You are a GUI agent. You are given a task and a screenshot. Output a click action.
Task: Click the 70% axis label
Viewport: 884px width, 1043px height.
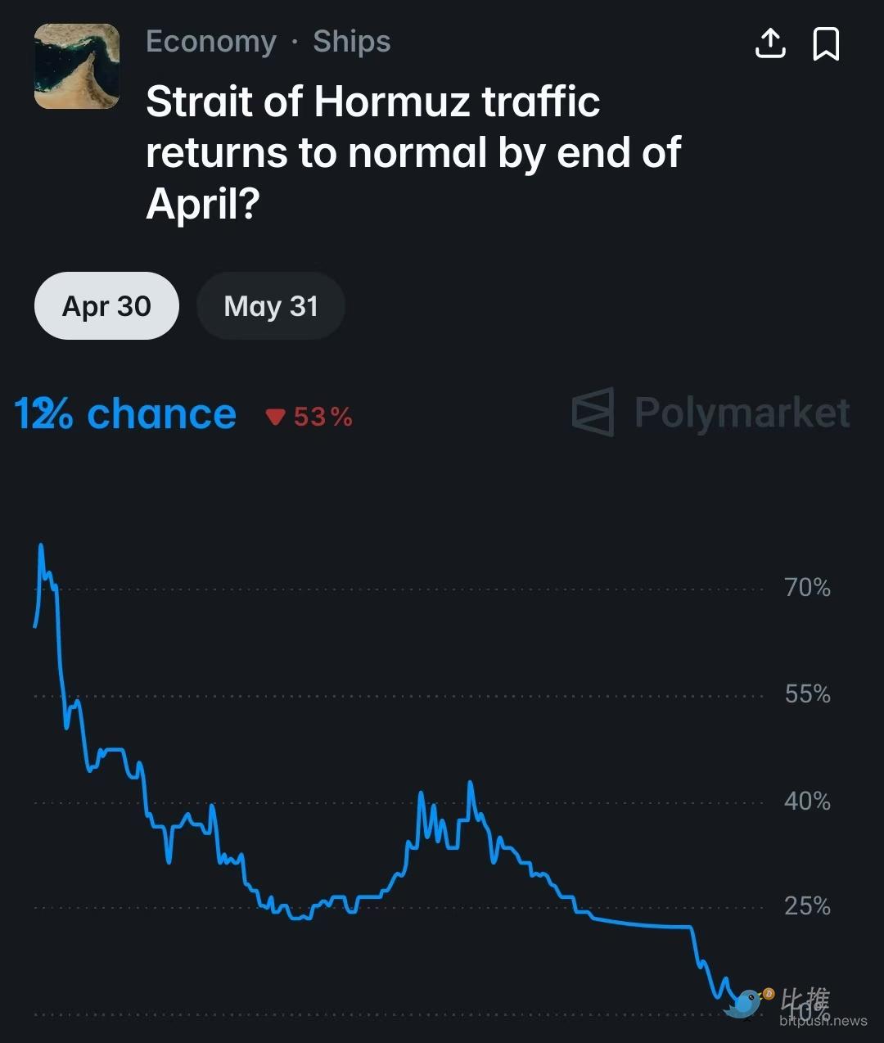807,588
